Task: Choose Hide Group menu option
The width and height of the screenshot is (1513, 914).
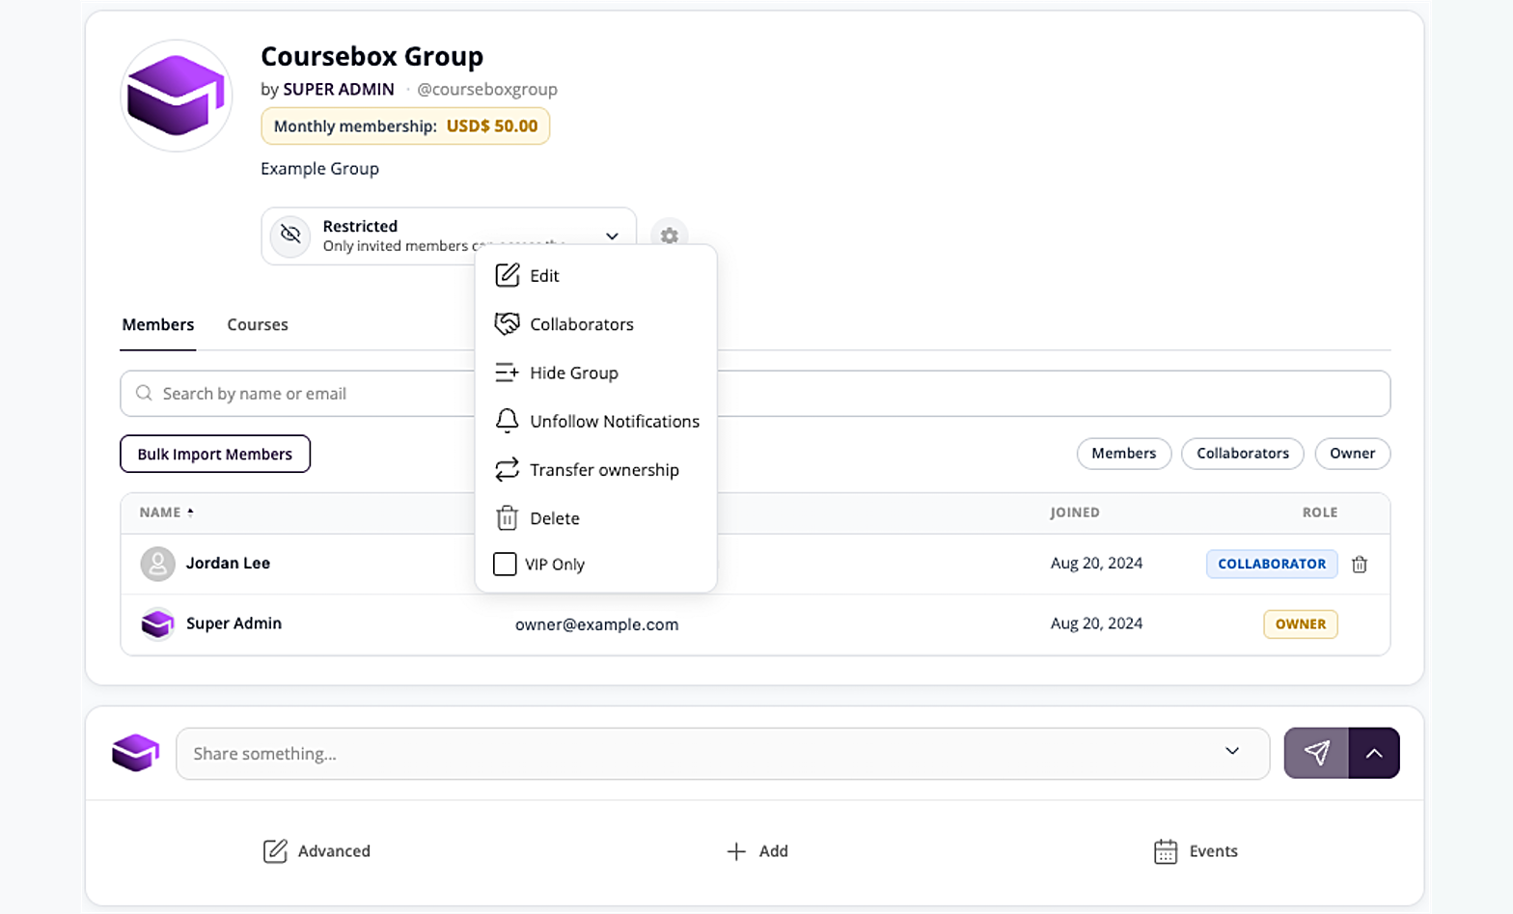Action: (x=596, y=373)
